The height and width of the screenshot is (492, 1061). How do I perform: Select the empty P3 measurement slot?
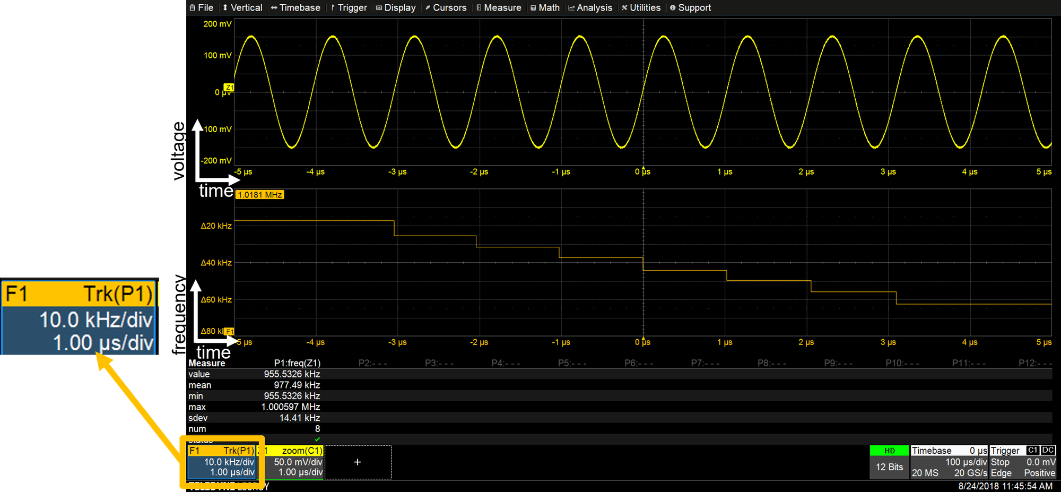[439, 364]
